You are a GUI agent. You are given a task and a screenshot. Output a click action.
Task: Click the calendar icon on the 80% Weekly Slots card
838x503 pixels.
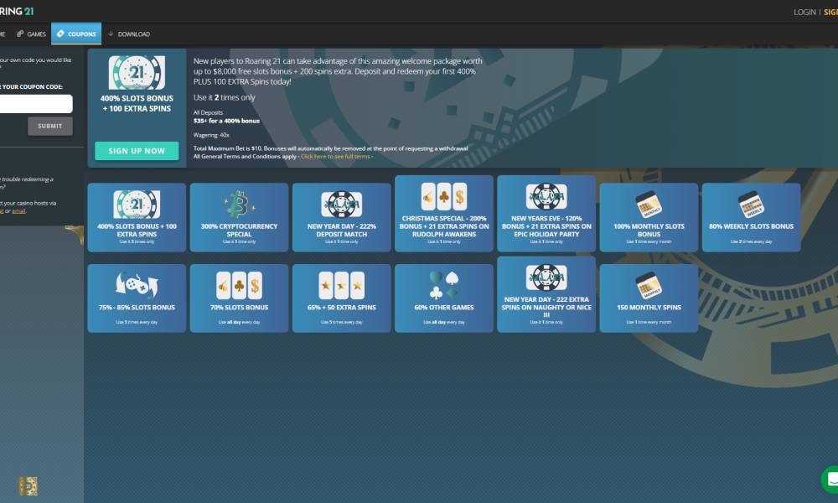click(751, 205)
